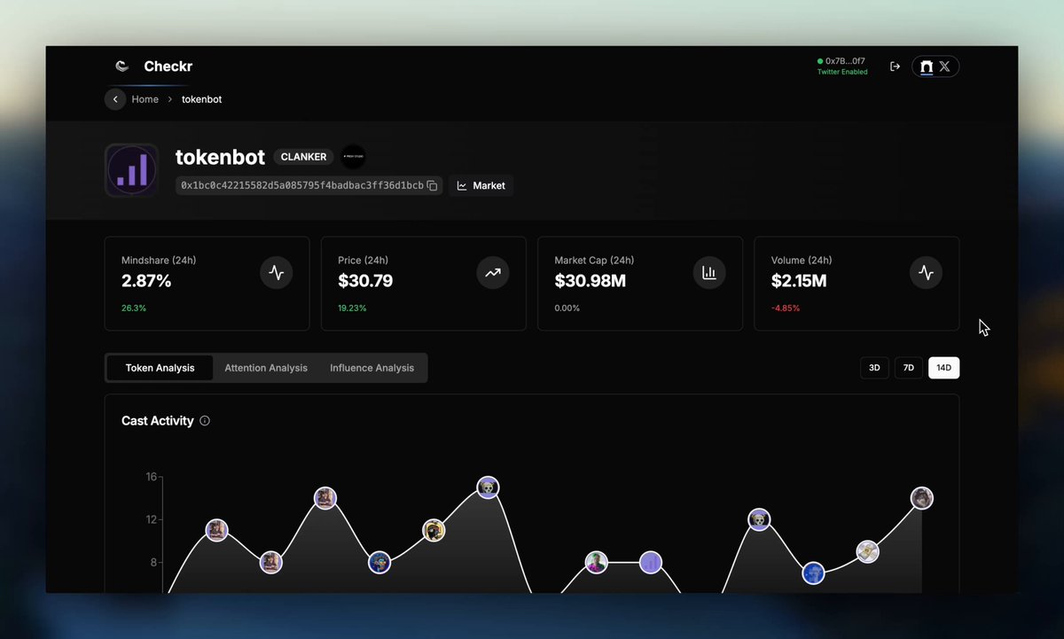Click the -4.85% volume change

[786, 308]
